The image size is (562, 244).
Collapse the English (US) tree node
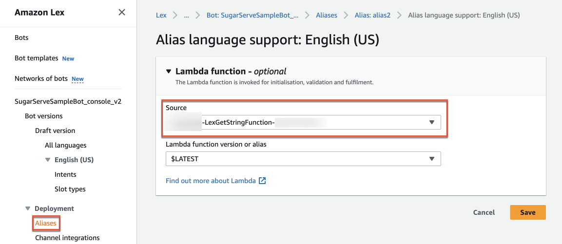48,160
